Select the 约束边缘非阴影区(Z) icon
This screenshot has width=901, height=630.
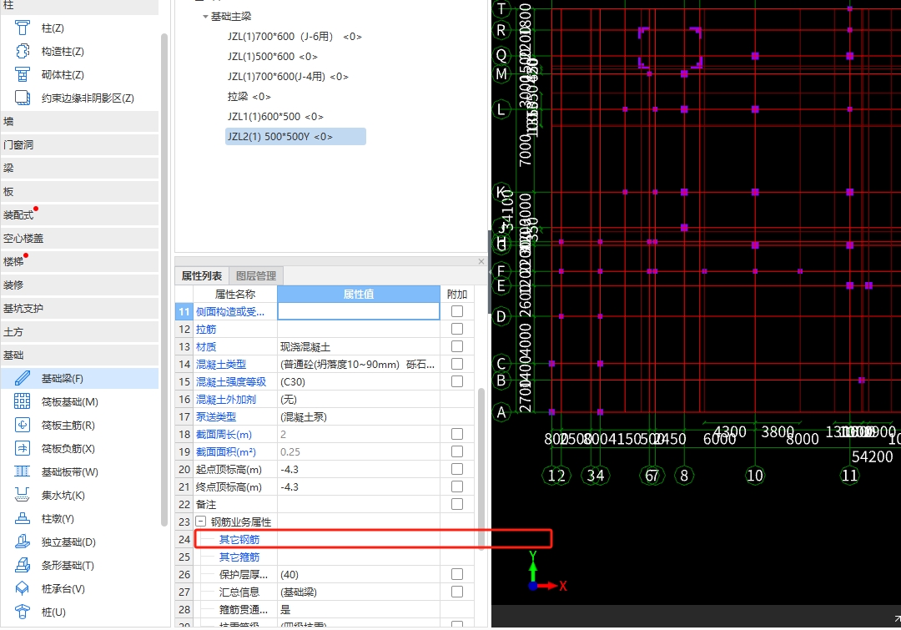[x=22, y=98]
